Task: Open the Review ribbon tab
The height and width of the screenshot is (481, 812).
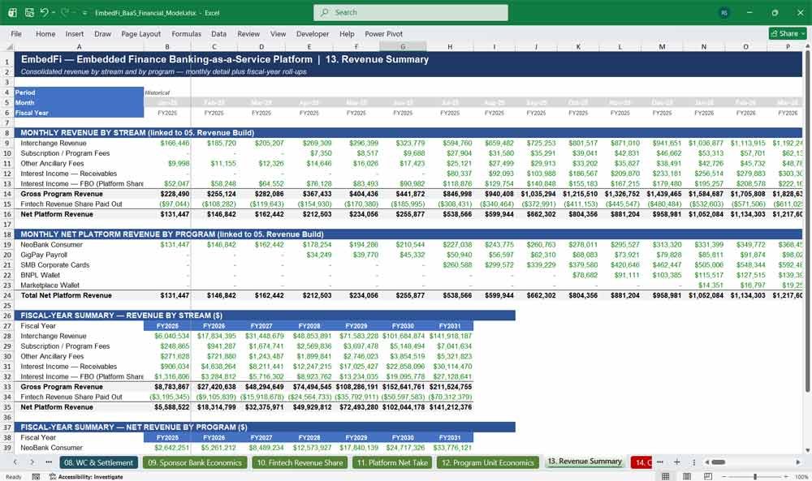Action: [248, 33]
